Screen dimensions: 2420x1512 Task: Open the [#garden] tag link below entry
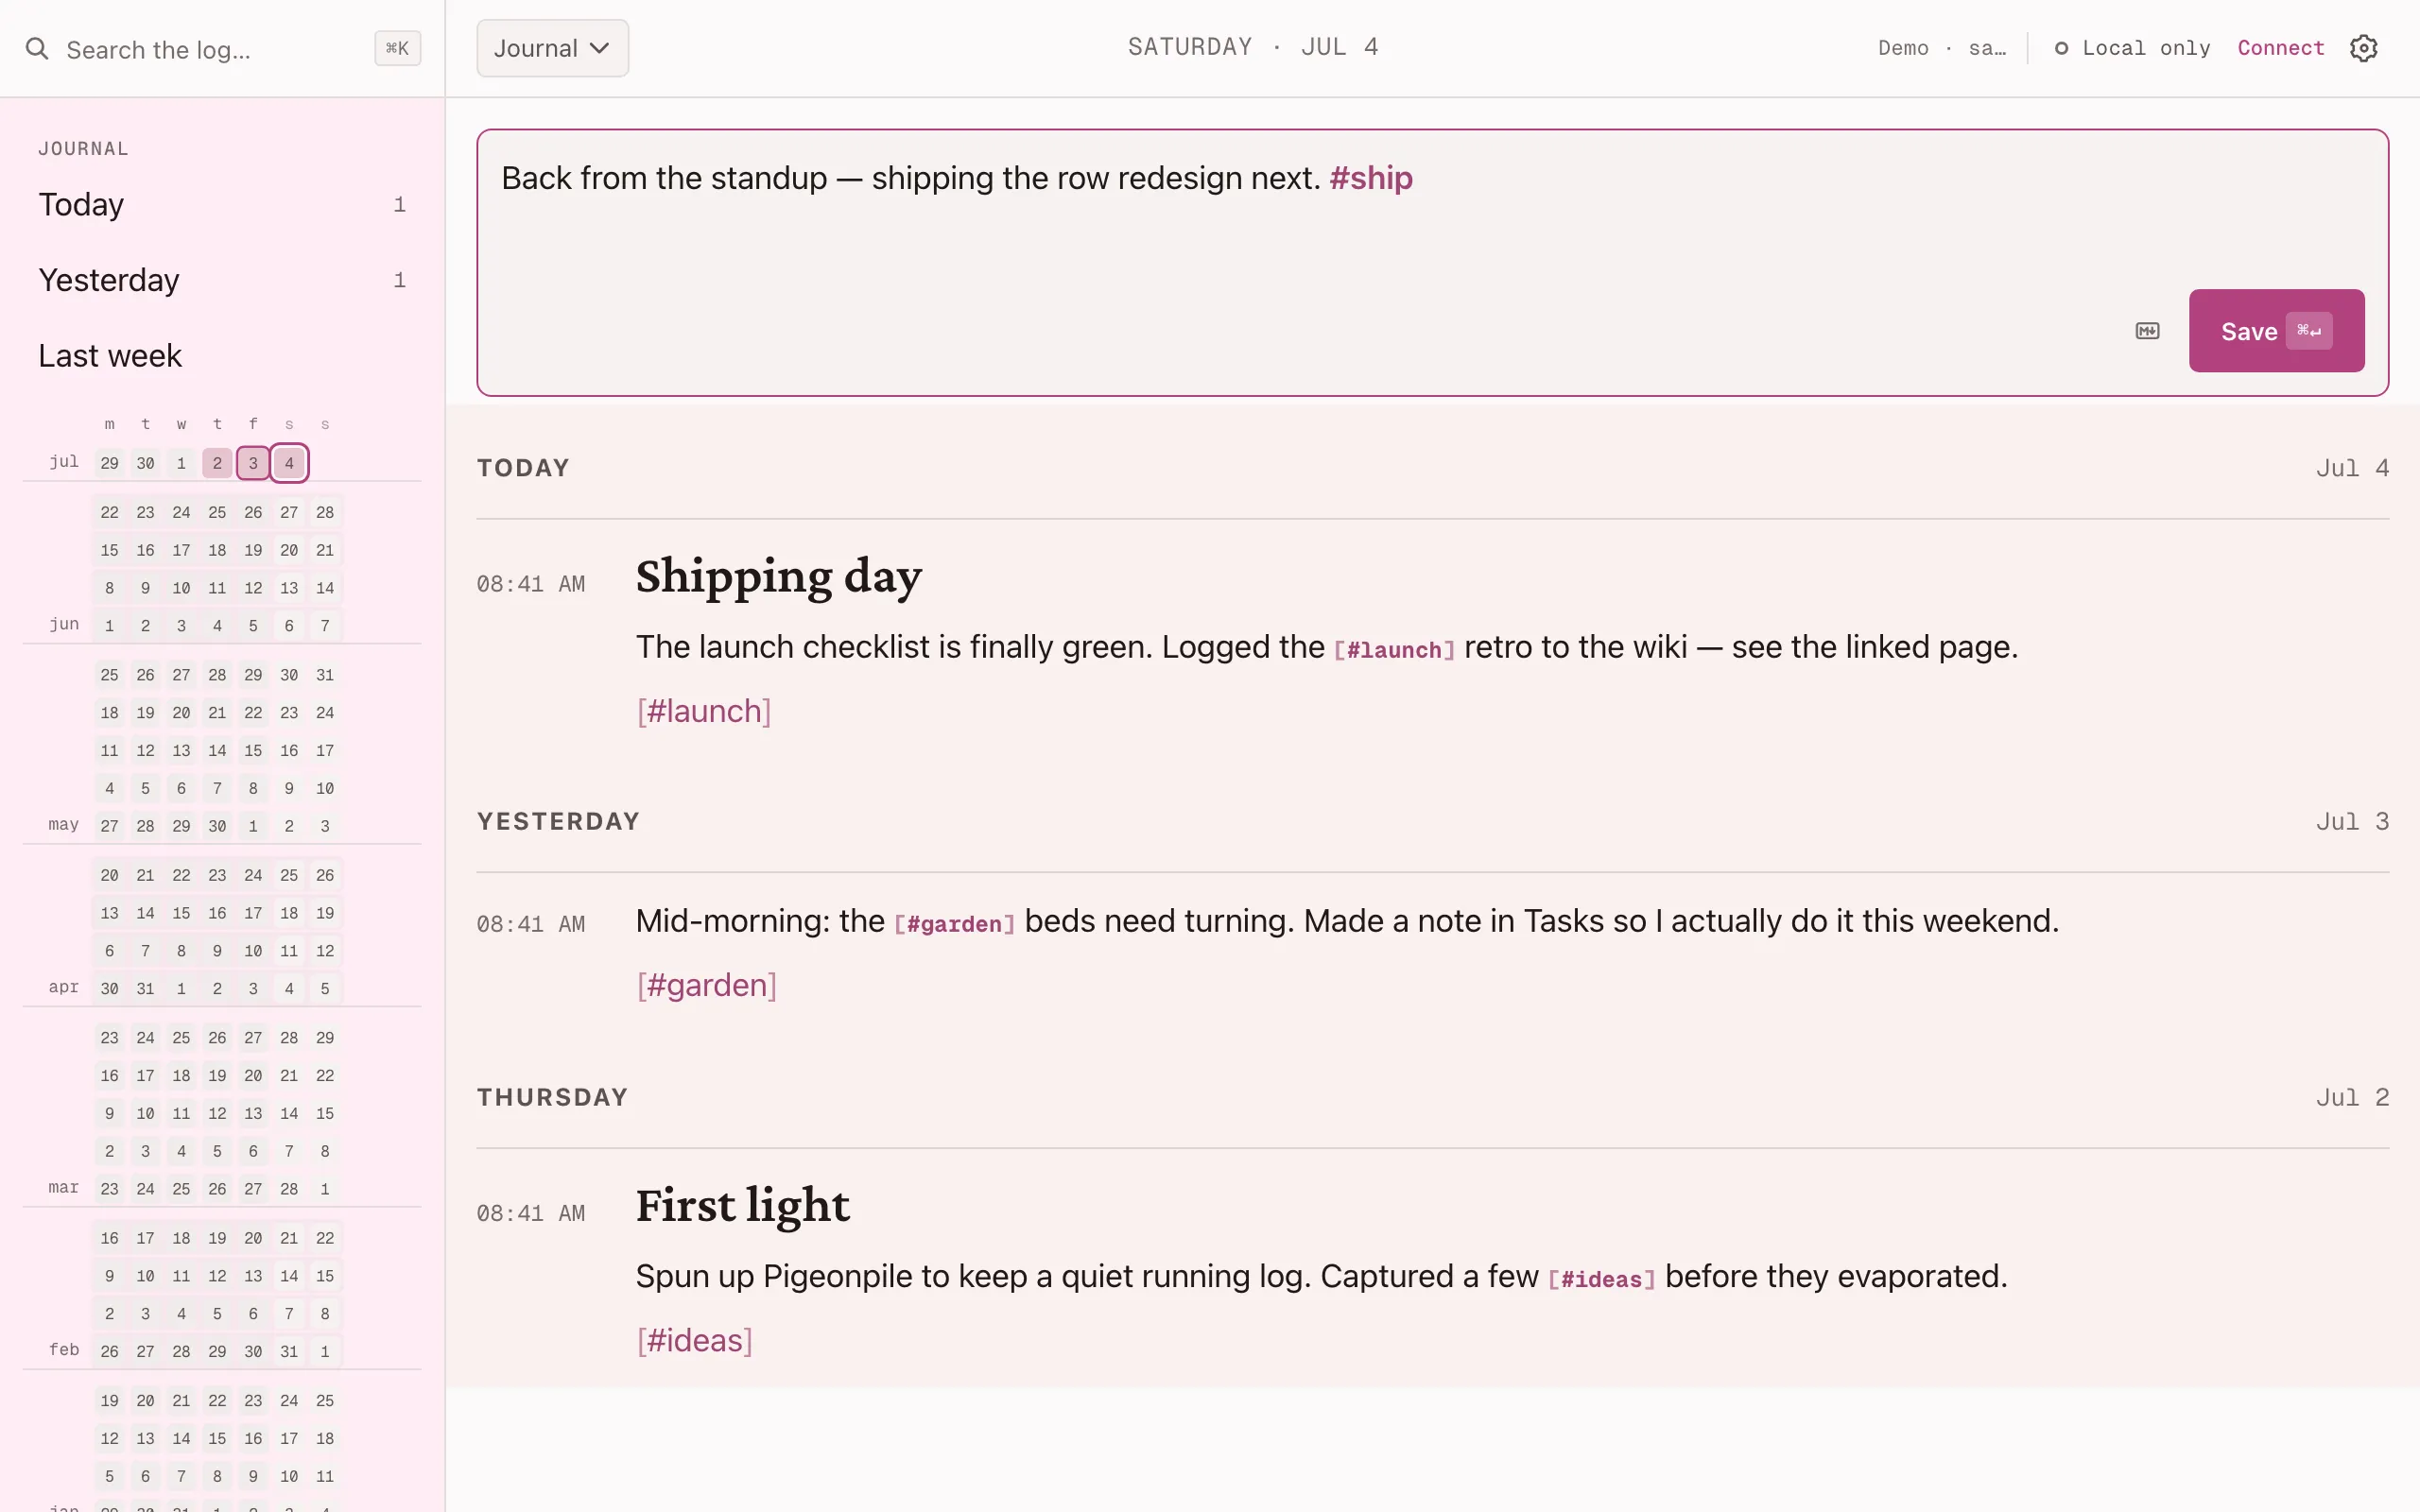pyautogui.click(x=706, y=985)
